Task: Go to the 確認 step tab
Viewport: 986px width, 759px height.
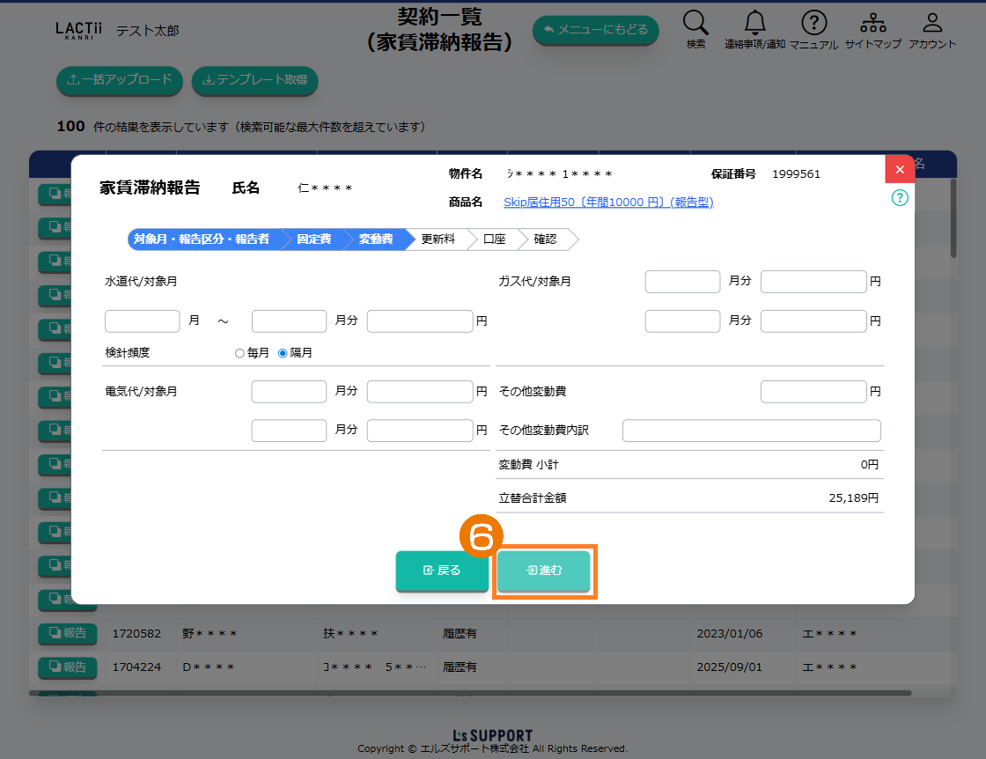Action: click(x=545, y=239)
